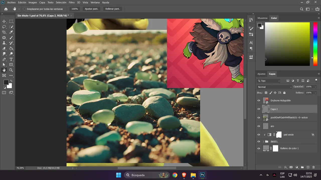The width and height of the screenshot is (321, 180).
Task: Open File Explorer from the taskbar
Action: [x=193, y=175]
